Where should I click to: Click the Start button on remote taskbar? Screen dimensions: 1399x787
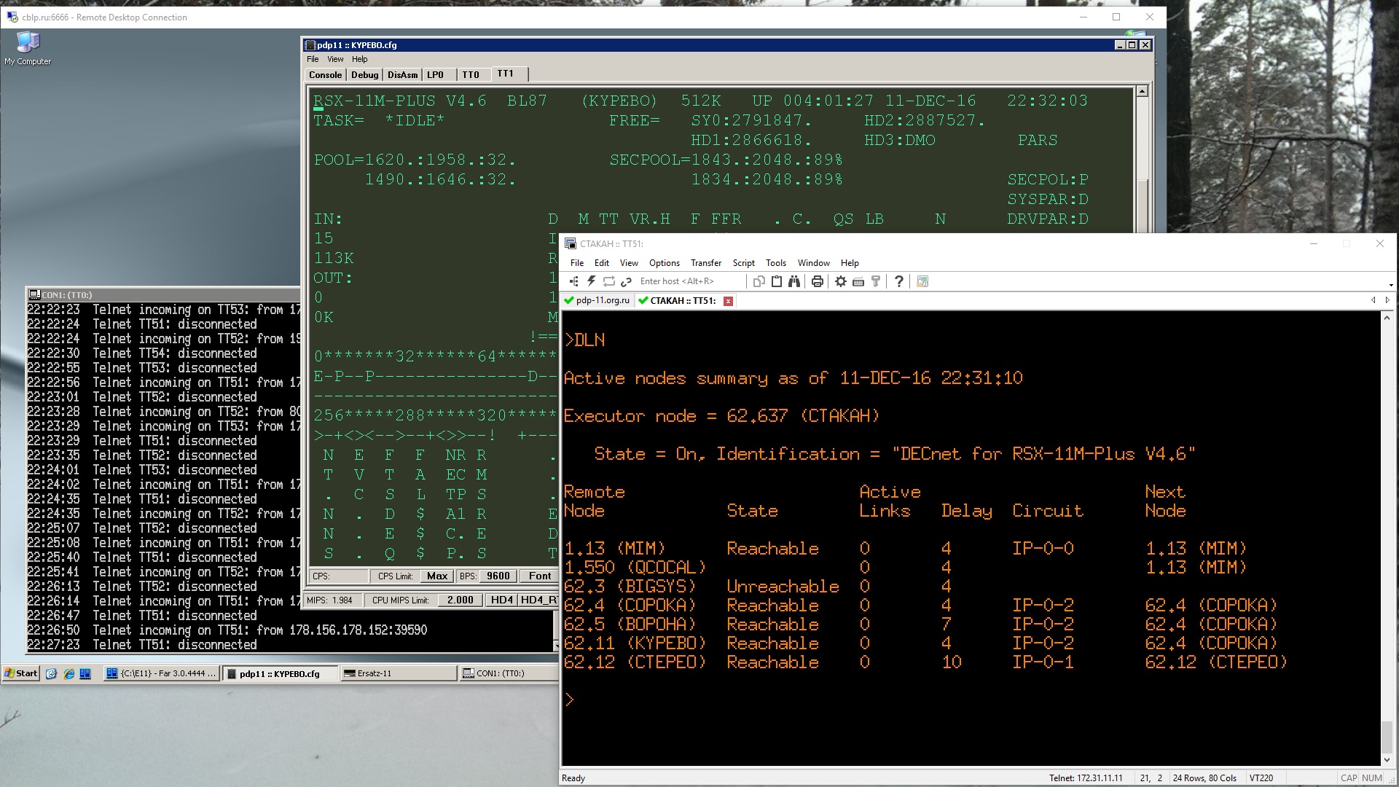pos(21,673)
